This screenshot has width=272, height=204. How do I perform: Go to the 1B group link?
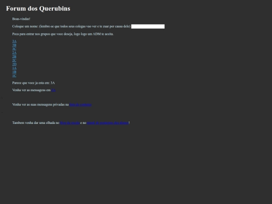(14, 72)
